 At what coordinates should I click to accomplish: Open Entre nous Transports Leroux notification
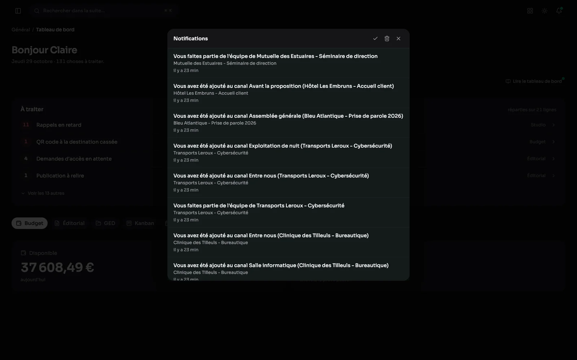click(x=288, y=183)
